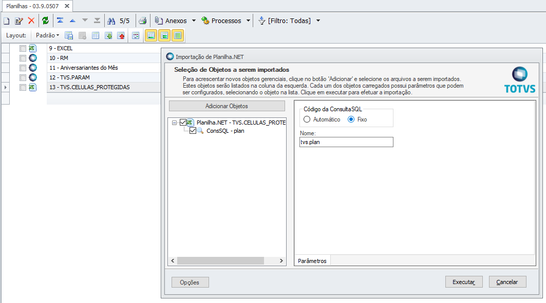Go to the previous record up arrow

pyautogui.click(x=72, y=21)
